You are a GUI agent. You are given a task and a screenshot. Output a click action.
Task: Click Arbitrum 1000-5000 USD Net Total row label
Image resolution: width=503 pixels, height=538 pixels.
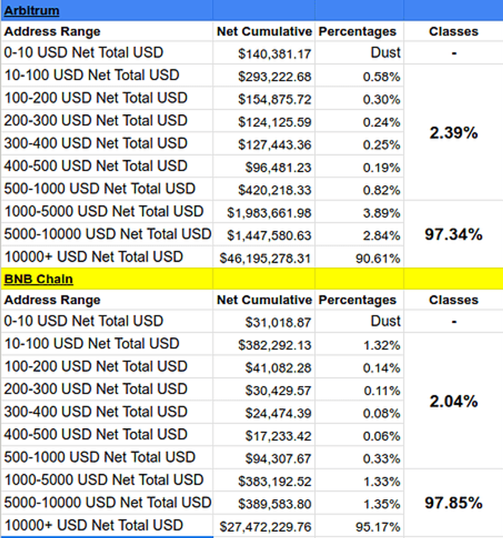pyautogui.click(x=104, y=212)
